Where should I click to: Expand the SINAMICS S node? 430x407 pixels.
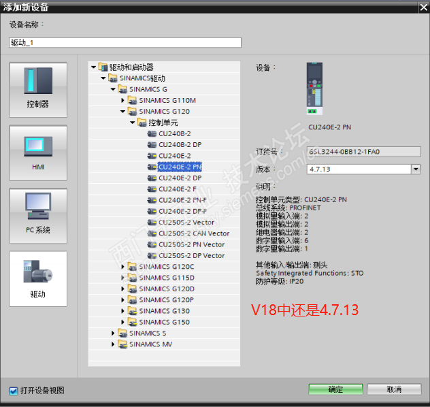[113, 333]
